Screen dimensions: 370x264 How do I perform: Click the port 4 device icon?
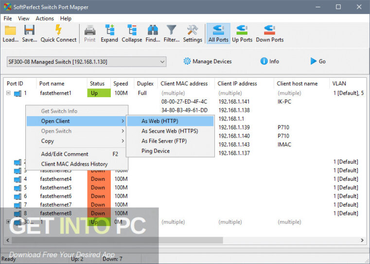point(18,179)
